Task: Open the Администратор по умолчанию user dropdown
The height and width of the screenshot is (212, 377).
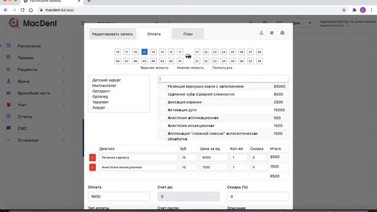Action: pos(348,23)
